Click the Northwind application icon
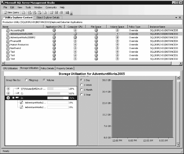The image size is (184, 154). tap(8, 48)
